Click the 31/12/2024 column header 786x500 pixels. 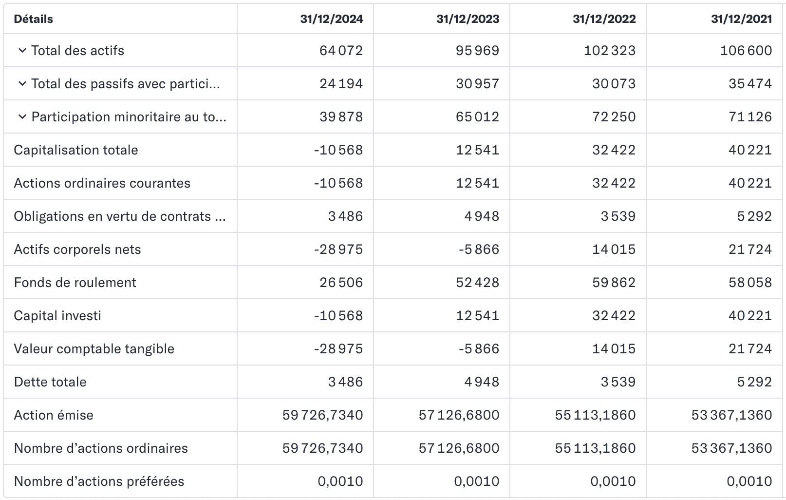click(332, 19)
